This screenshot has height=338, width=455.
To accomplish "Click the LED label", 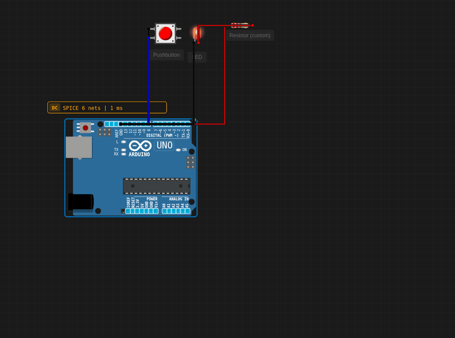I will coord(197,57).
